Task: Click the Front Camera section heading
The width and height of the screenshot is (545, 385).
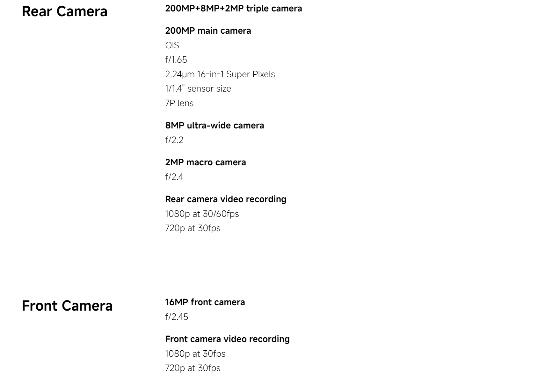Action: click(67, 306)
